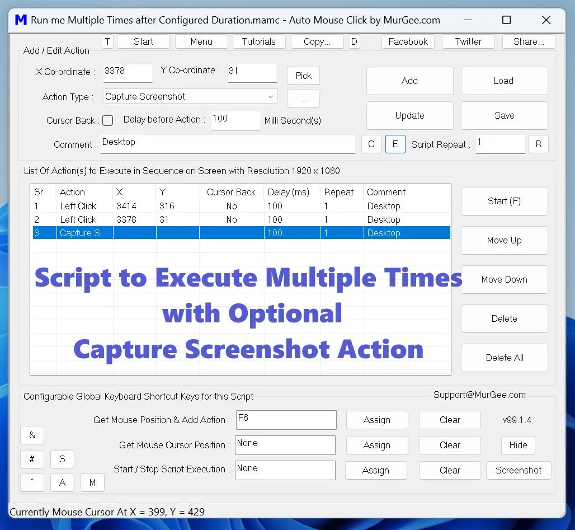Click the Hide button
Image resolution: width=575 pixels, height=530 pixels.
(518, 445)
